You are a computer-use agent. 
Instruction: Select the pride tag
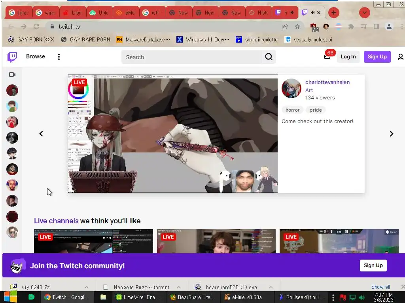pos(316,110)
